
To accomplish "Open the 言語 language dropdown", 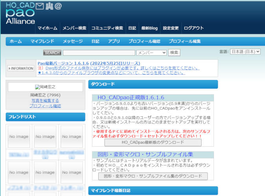I will point(245,52).
